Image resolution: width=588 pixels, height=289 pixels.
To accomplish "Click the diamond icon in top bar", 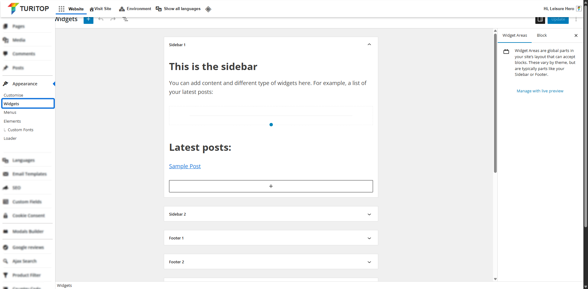I will click(x=208, y=9).
